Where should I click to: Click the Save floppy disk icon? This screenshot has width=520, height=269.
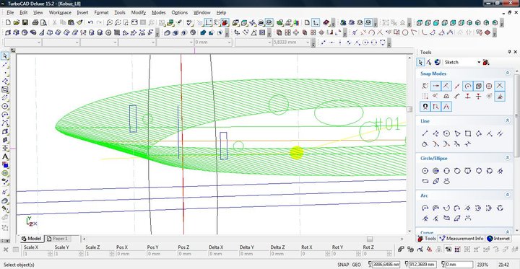[25, 22]
